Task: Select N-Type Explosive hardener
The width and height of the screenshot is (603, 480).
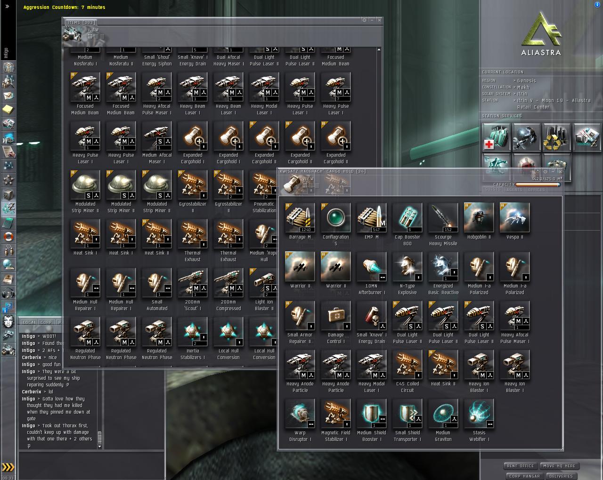Action: coord(407,273)
